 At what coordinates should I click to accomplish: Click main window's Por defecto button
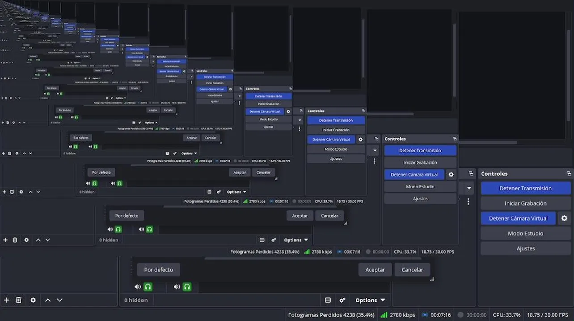159,270
